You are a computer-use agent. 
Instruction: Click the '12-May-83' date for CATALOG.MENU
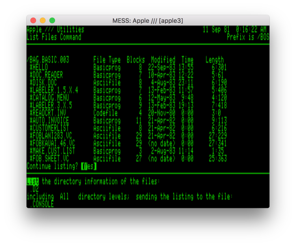(x=162, y=98)
